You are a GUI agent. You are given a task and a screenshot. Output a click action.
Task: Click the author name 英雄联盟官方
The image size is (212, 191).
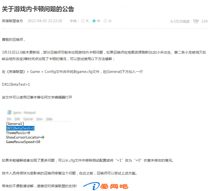12,21
